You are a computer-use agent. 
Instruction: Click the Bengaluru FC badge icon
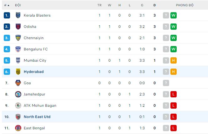[x=18, y=49]
